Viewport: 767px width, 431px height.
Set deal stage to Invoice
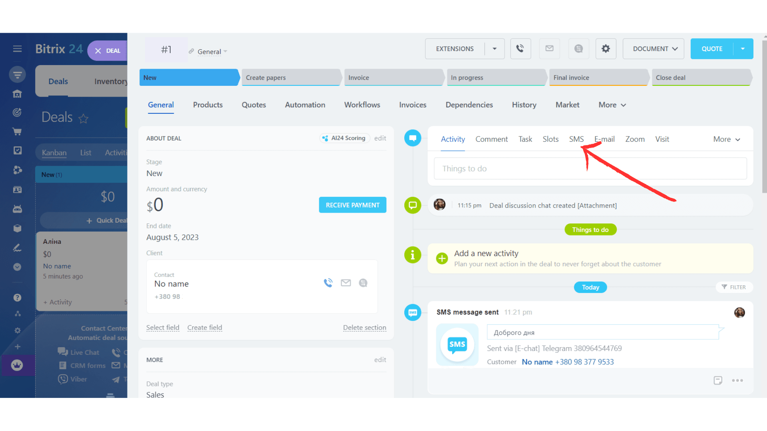click(x=393, y=77)
